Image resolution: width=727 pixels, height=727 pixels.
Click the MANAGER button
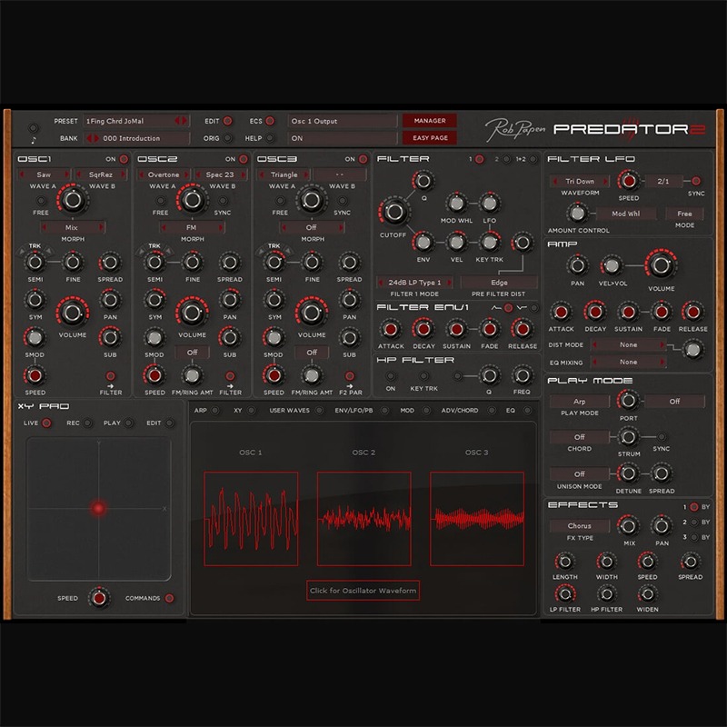click(430, 121)
